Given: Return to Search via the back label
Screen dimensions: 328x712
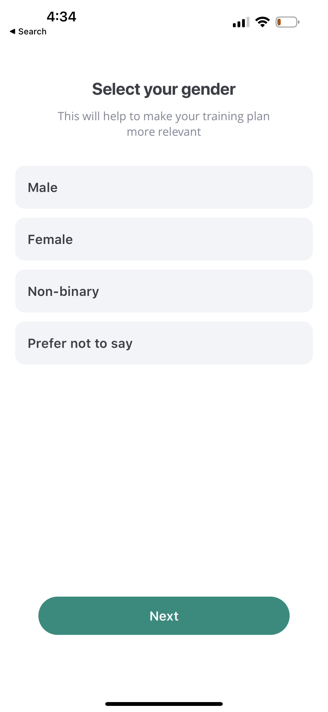Looking at the screenshot, I should [32, 32].
